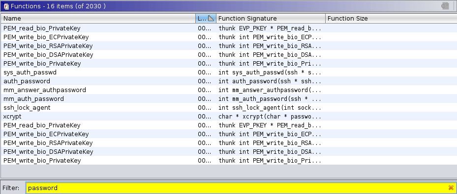
Task: Click the Function Signature column header
Action: pos(271,18)
